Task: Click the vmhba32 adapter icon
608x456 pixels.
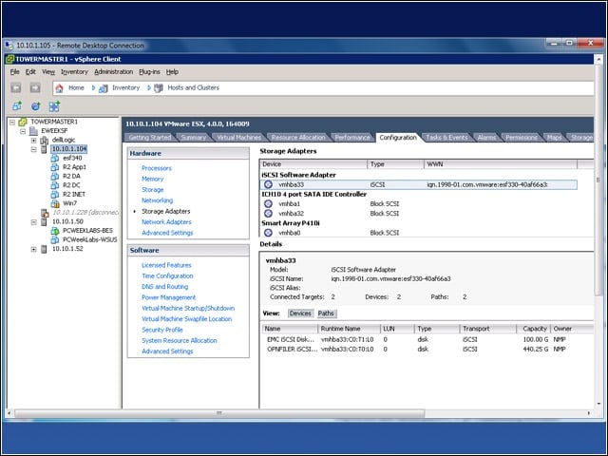Action: pyautogui.click(x=268, y=213)
